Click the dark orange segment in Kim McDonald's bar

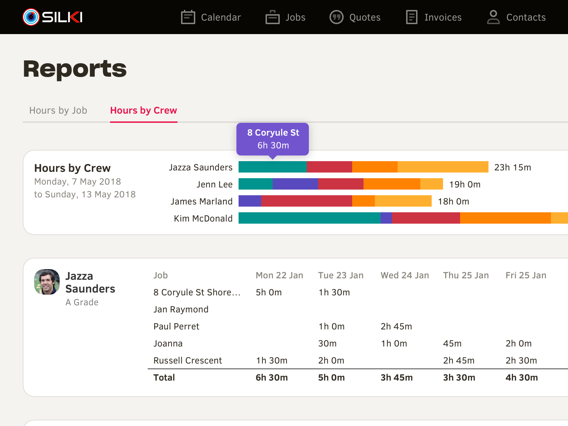[506, 218]
